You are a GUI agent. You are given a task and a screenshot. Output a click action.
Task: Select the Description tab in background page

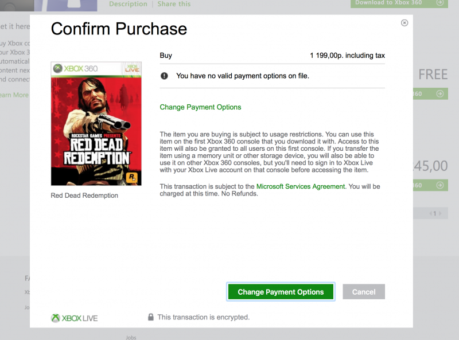coord(128,4)
